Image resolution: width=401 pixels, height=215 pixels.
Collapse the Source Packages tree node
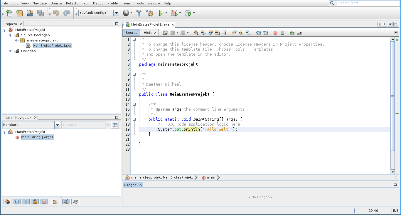(11, 35)
